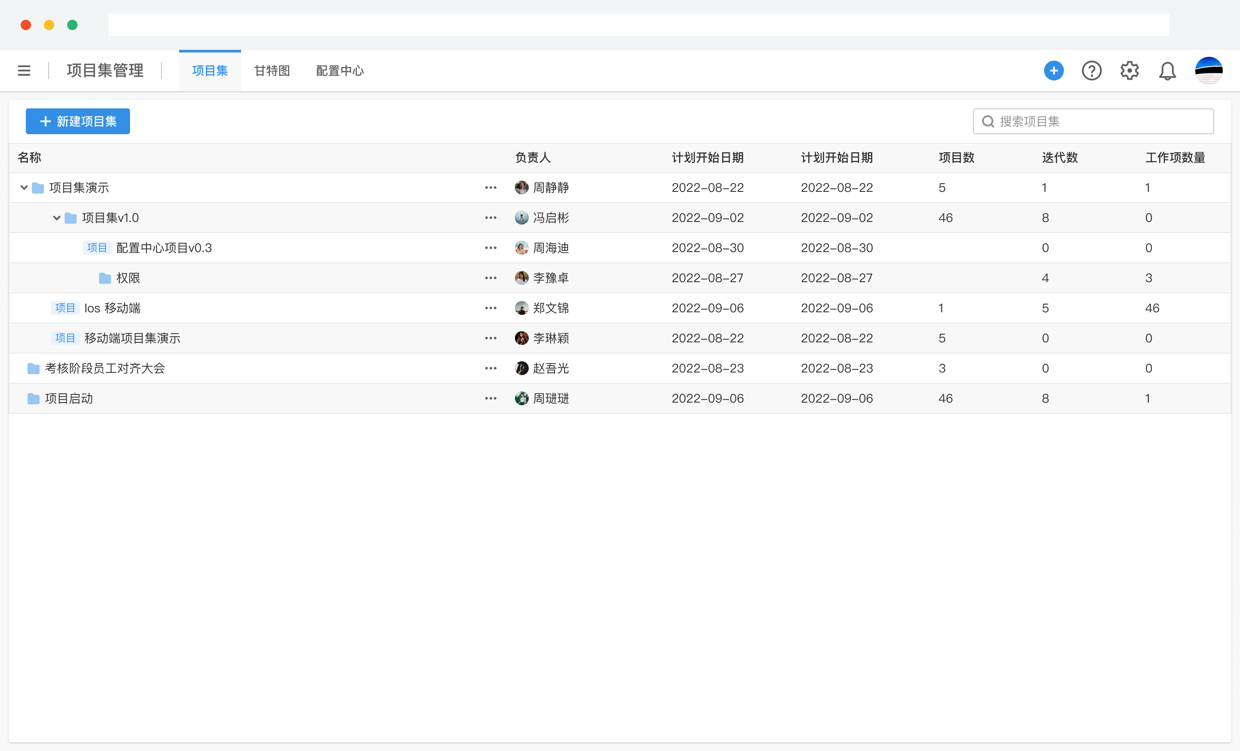Click the folder icon beside 权限
Screen dimensions: 1240x751
tap(104, 277)
